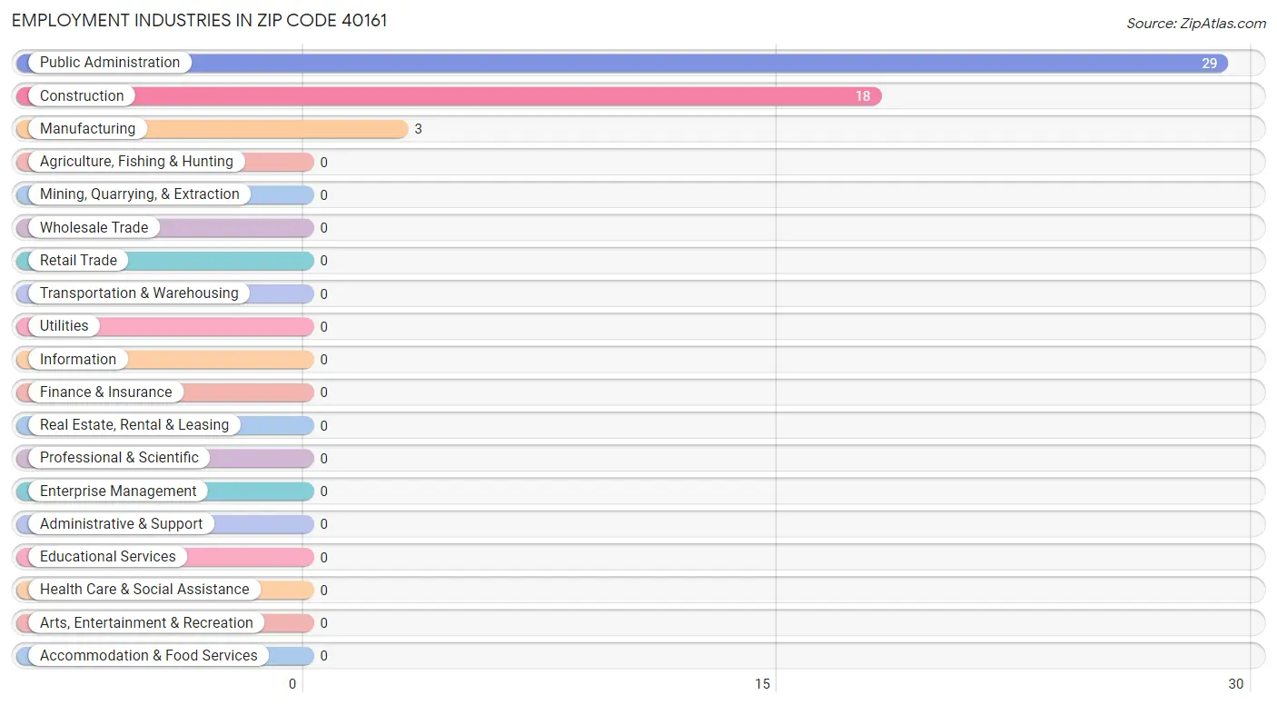Select Accommodation & Food Services label
1277x705 pixels.
pyautogui.click(x=148, y=656)
